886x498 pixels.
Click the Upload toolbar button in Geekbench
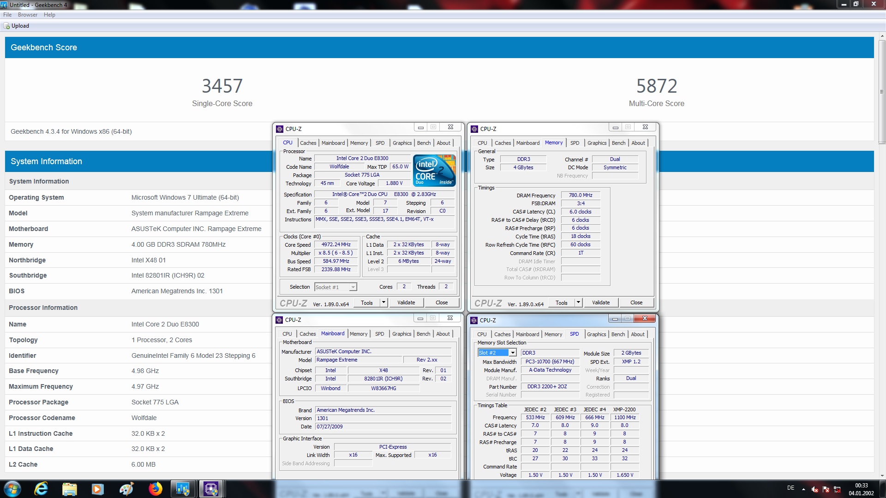point(17,26)
